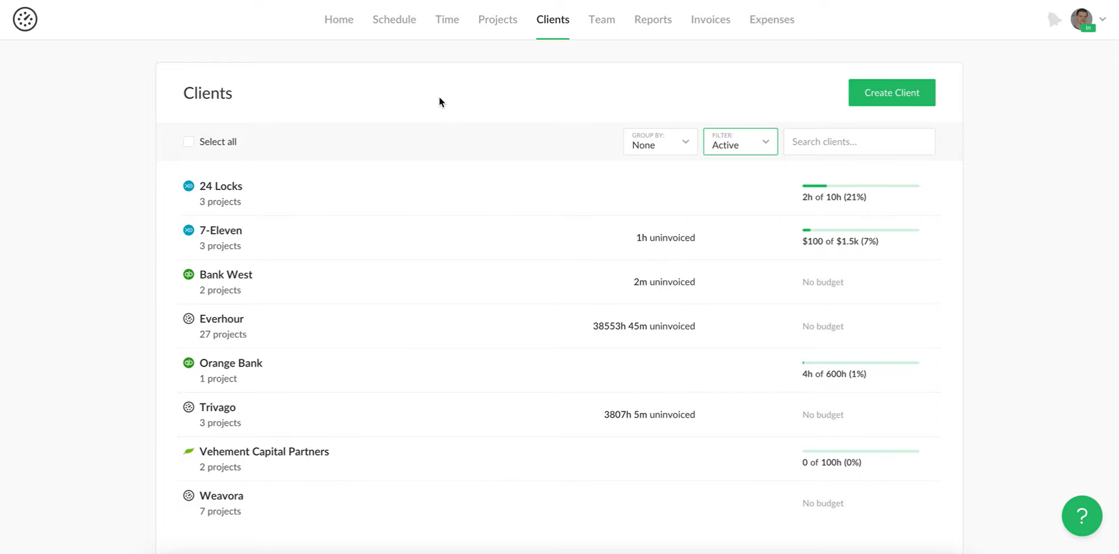Click the QuickBooks icon beside Orange Bank
The image size is (1119, 554).
coord(189,363)
